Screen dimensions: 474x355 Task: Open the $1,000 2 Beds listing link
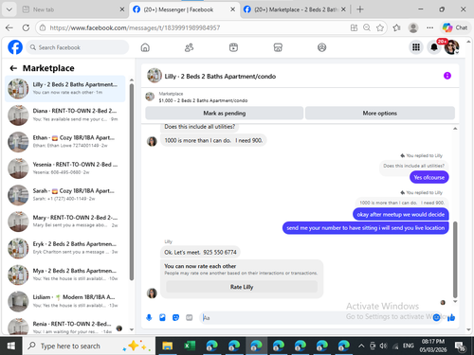(x=203, y=100)
